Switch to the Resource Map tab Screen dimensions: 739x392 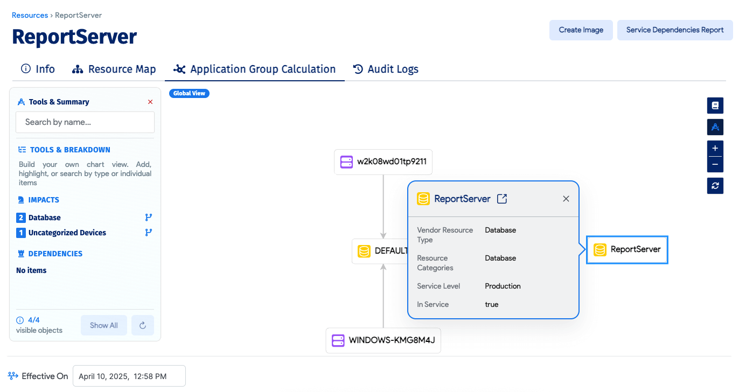pos(114,69)
